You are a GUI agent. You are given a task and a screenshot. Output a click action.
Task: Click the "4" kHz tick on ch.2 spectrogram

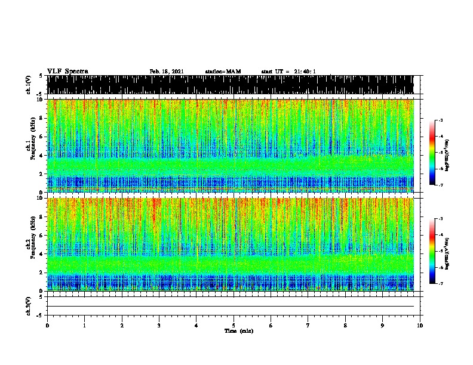point(42,254)
